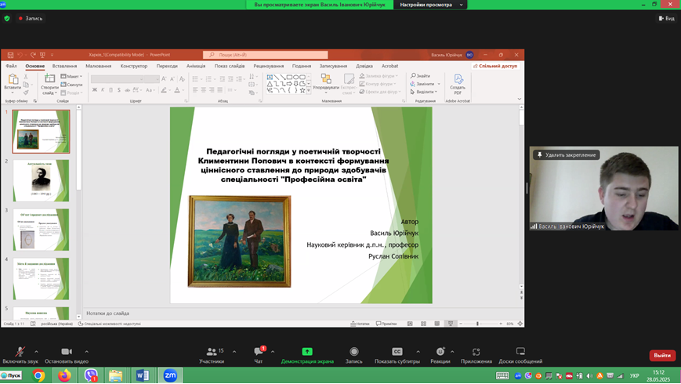Toggle captions with the CC icon
This screenshot has width=681, height=384.
[397, 351]
